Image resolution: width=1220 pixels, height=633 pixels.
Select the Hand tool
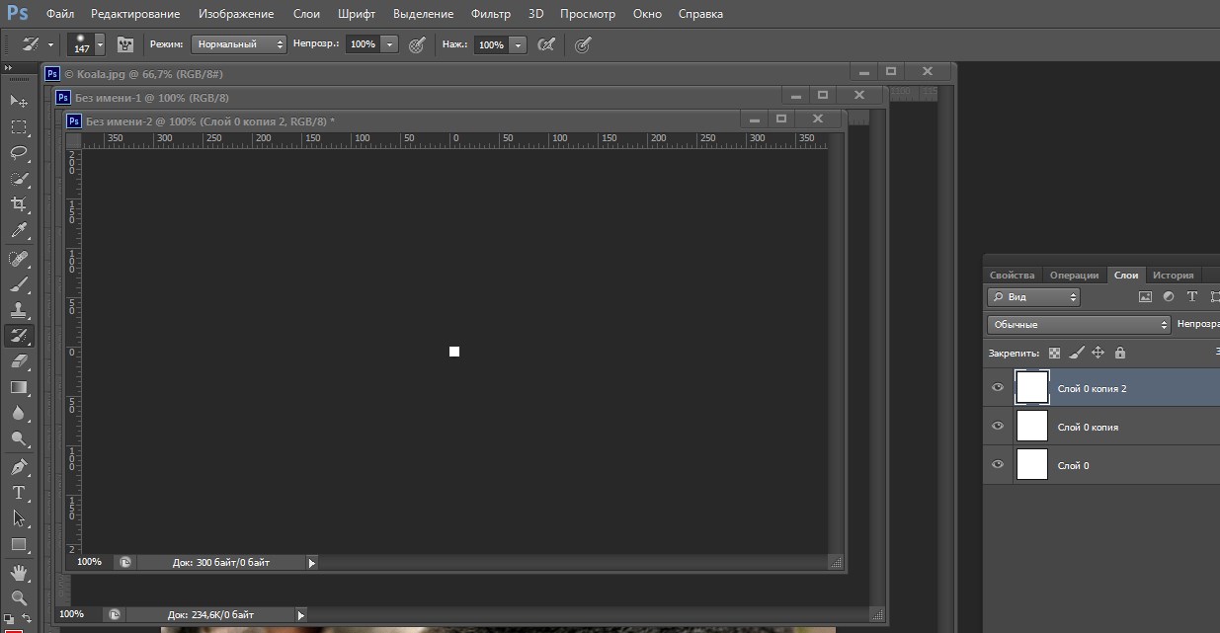click(19, 572)
